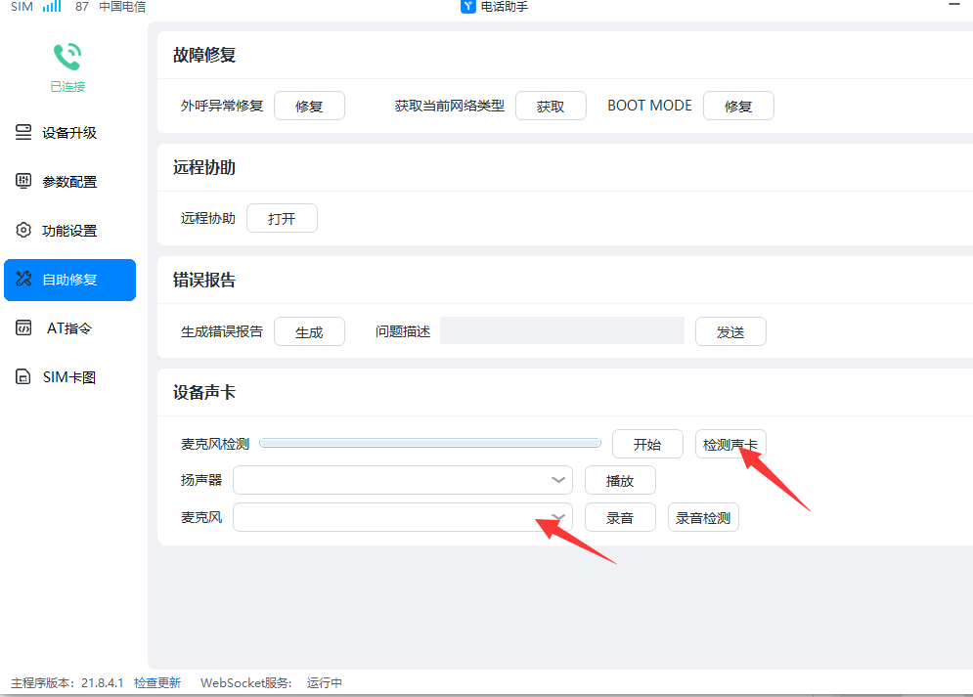Click the 参数配置 sliders icon

pyautogui.click(x=22, y=181)
